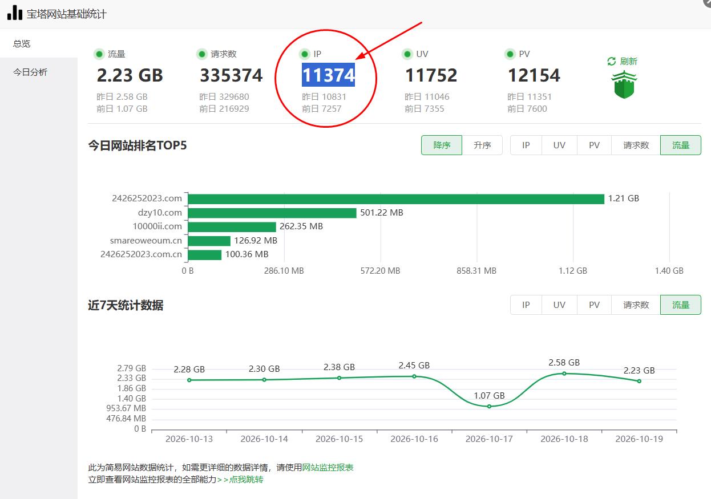Click the 2426252023.com.cn traffic bar
Image resolution: width=711 pixels, height=499 pixels.
click(x=205, y=254)
